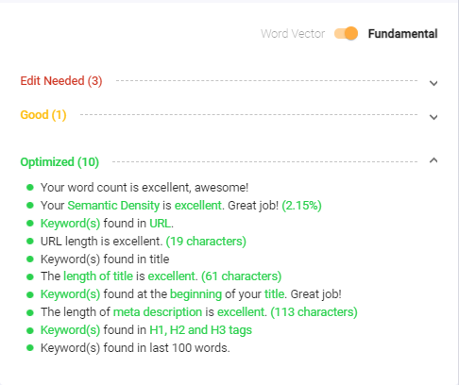Expand the Edit Needed section chevron
Screen dimensions: 459x385
pos(433,83)
